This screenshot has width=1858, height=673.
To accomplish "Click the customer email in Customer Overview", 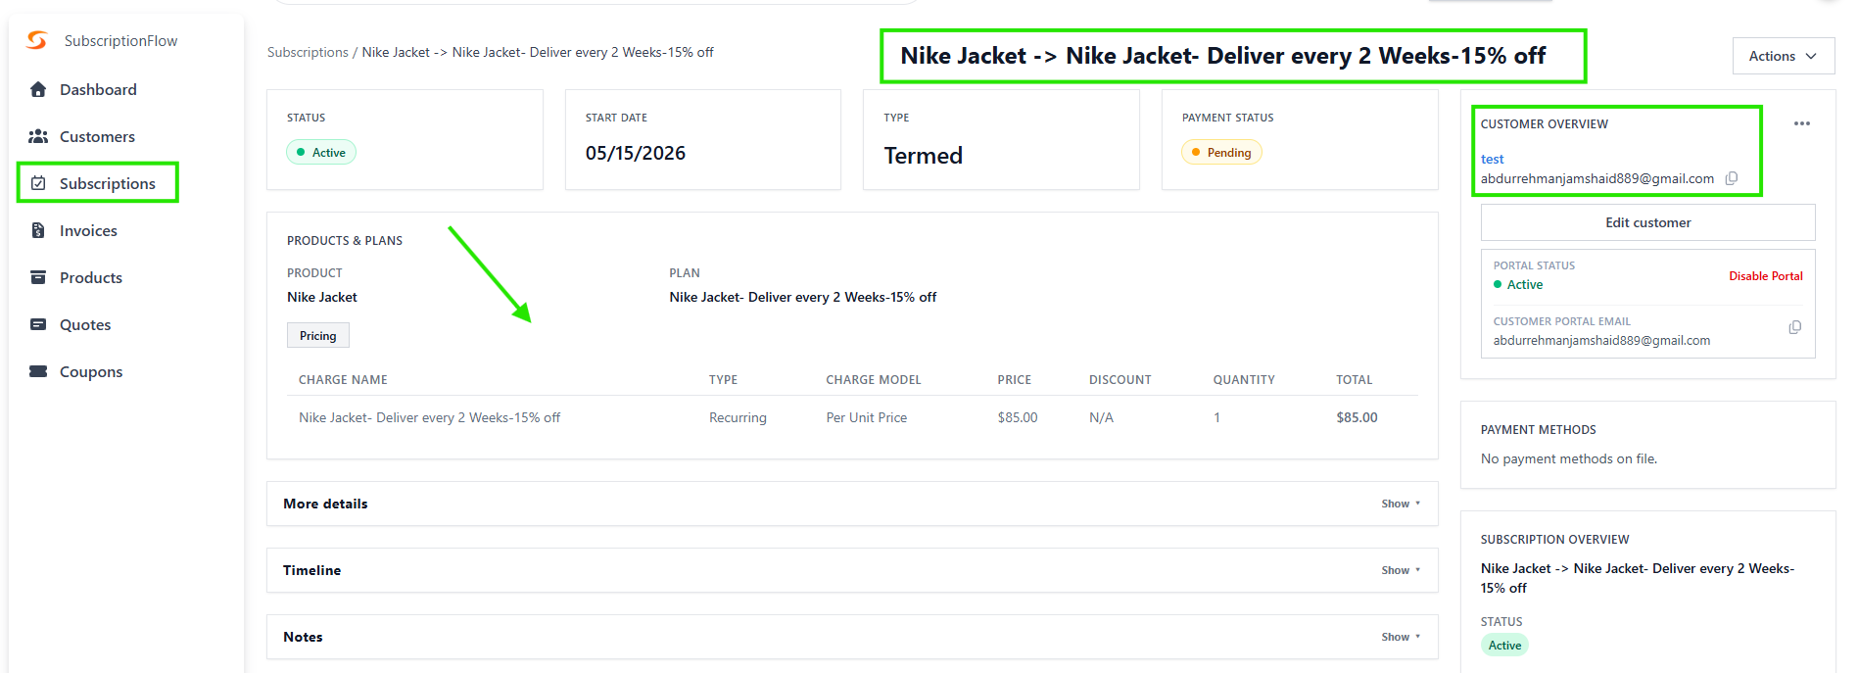I will coord(1596,178).
